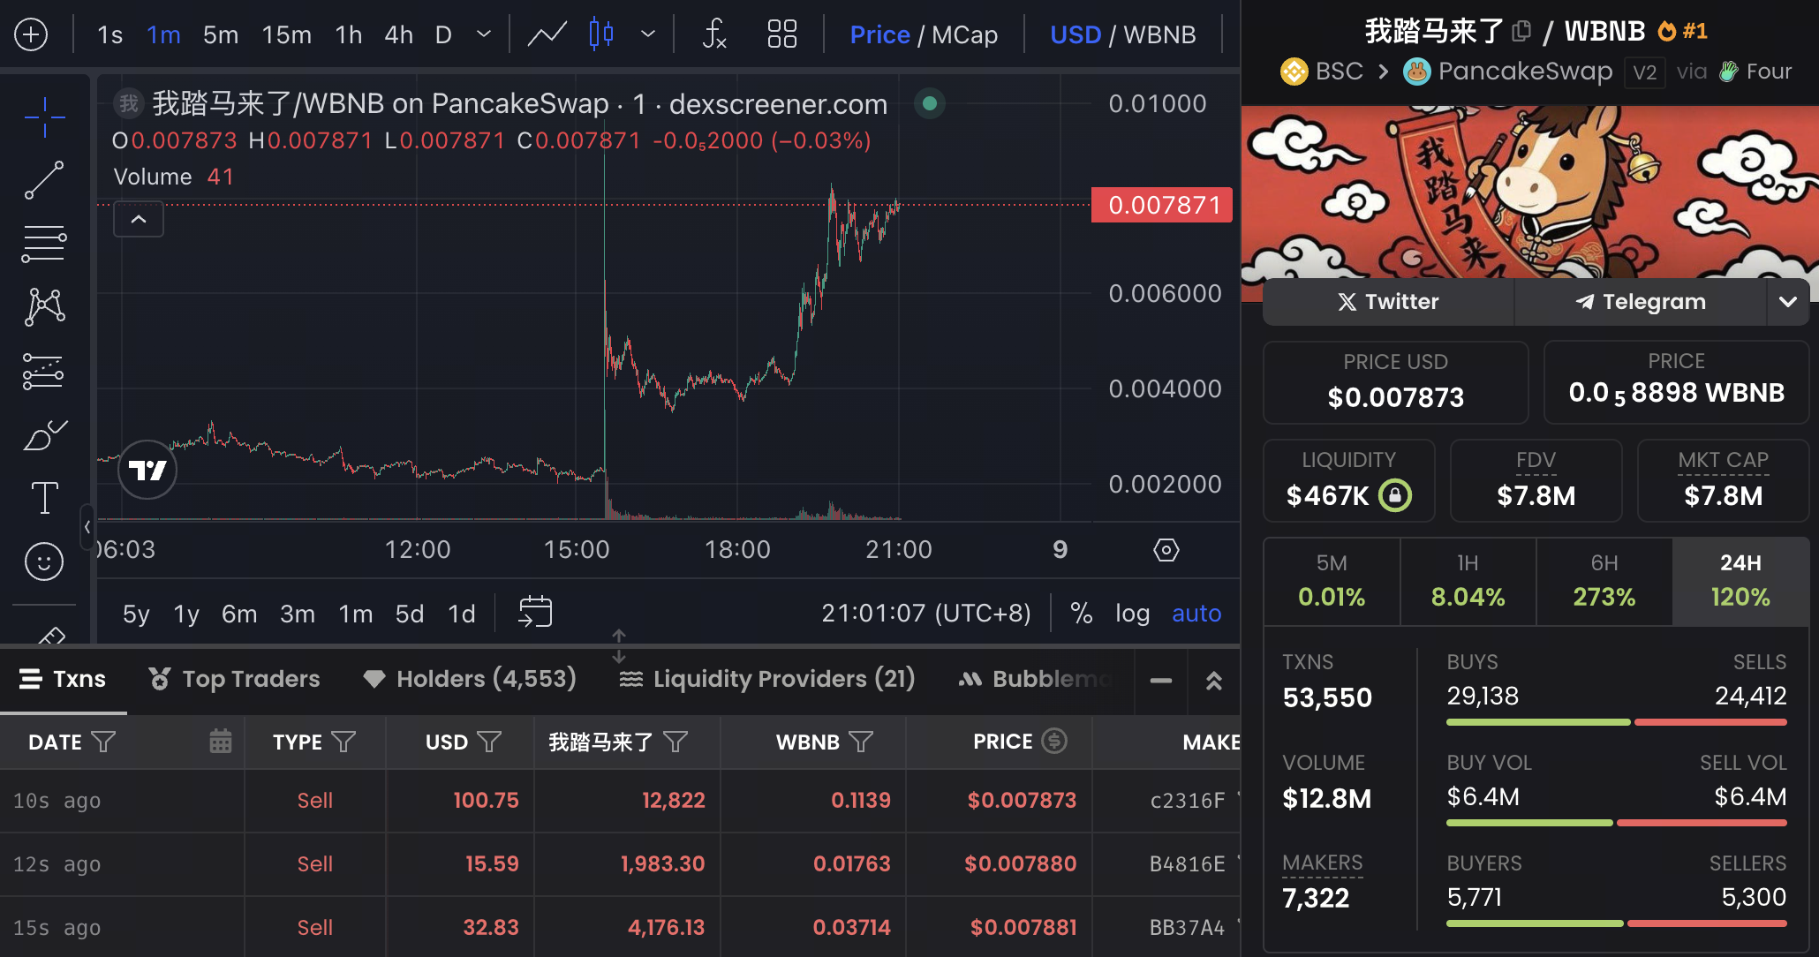Open chart style dropdown arrow

[x=647, y=35]
